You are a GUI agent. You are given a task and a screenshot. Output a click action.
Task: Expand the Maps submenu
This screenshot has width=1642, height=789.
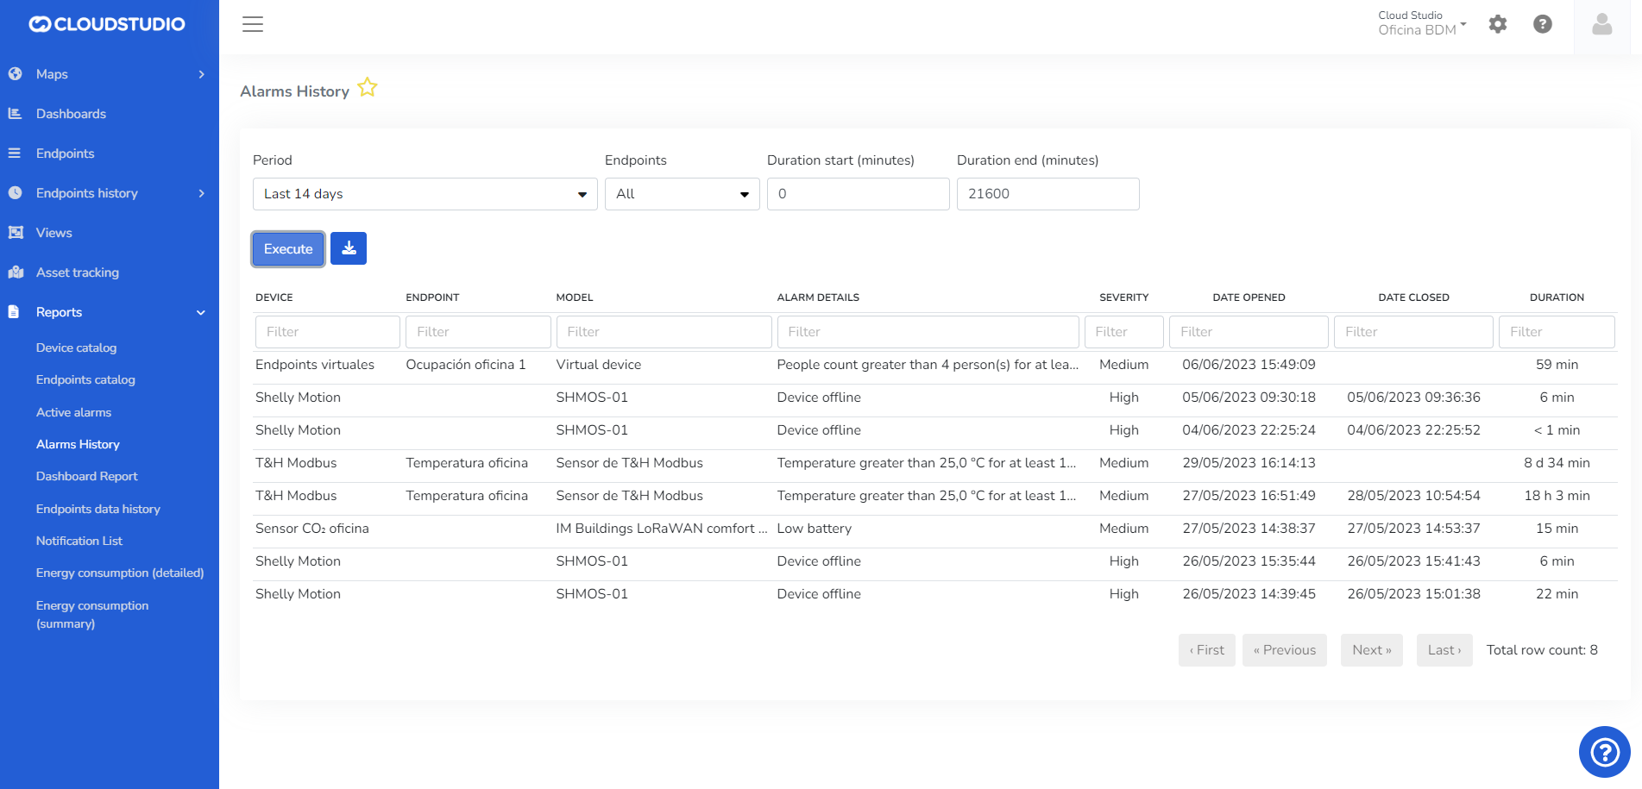[x=201, y=74]
